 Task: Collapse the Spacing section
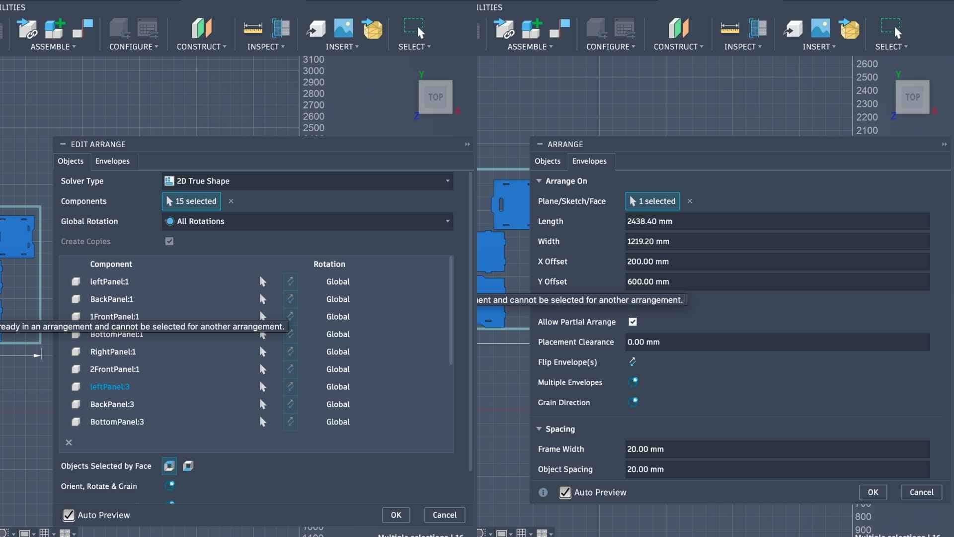point(539,429)
